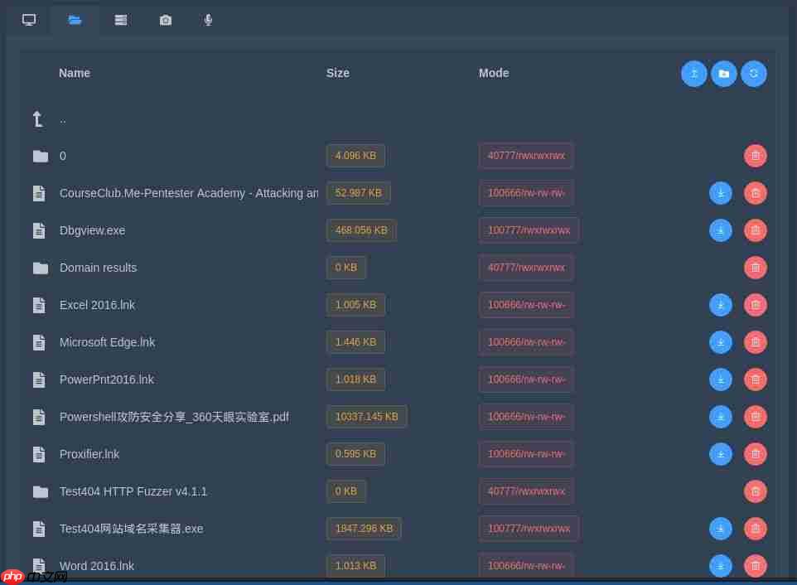Open the Test404 HTTP Fuzzer folder
Screen dimensions: 797x585
[x=133, y=491]
